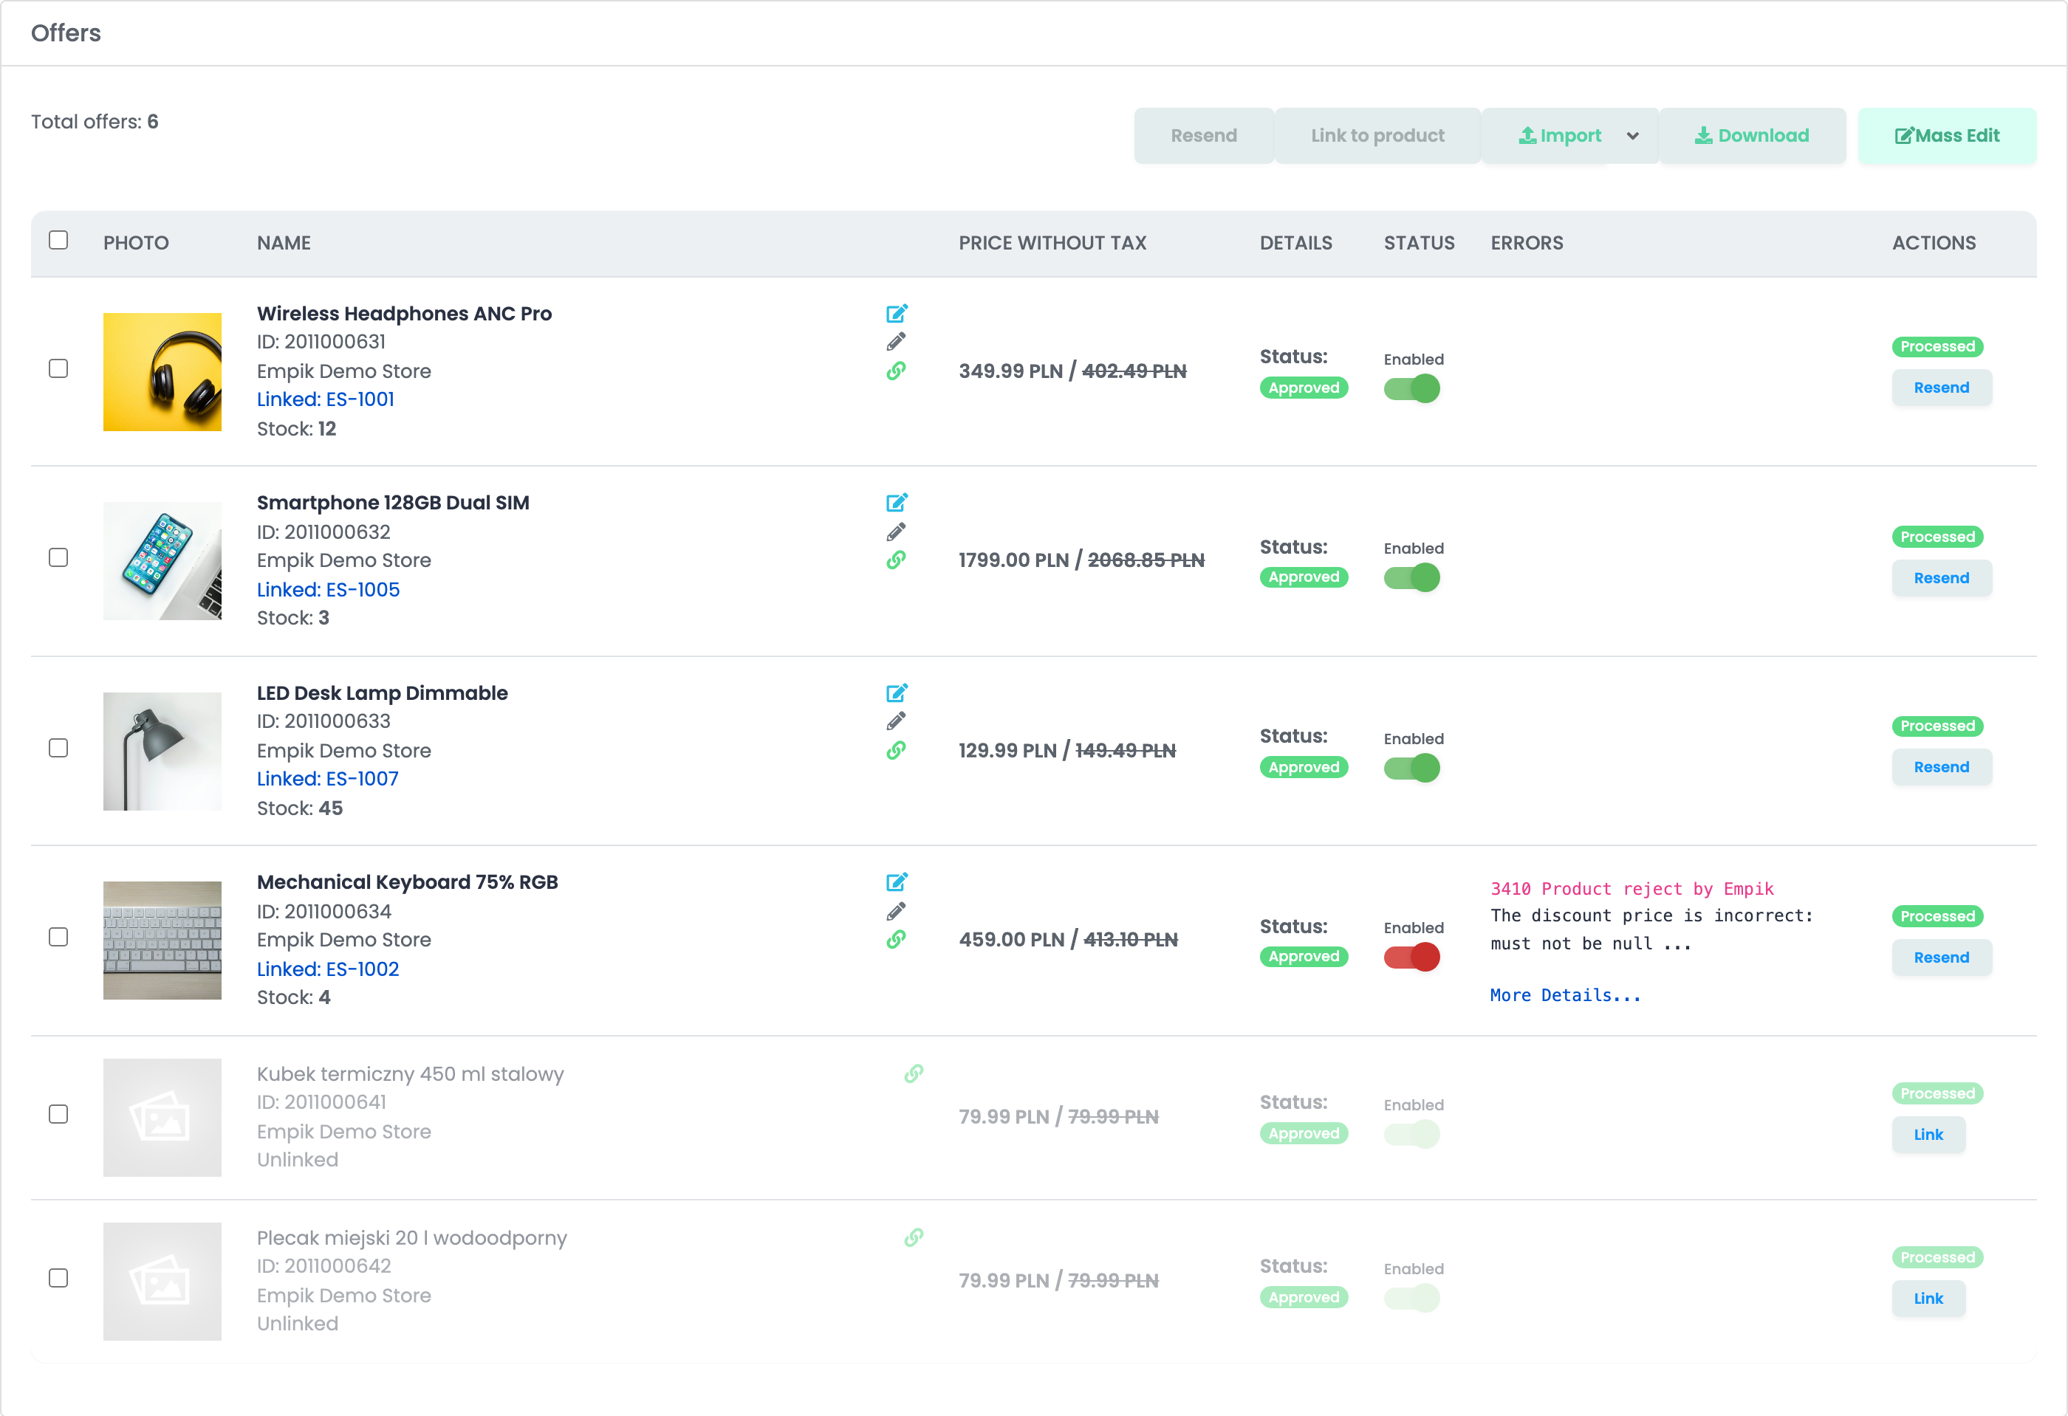Download the offers list
Viewport: 2068px width, 1416px height.
(x=1752, y=136)
